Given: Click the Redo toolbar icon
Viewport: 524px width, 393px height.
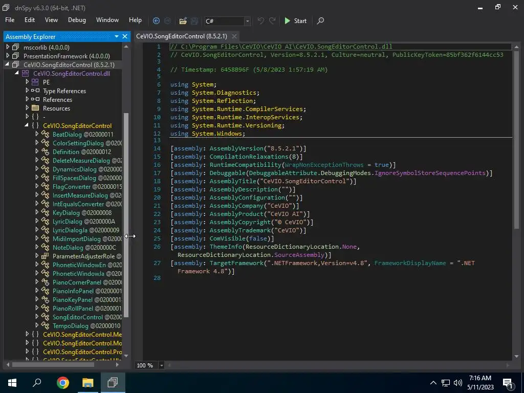Looking at the screenshot, I should [272, 20].
